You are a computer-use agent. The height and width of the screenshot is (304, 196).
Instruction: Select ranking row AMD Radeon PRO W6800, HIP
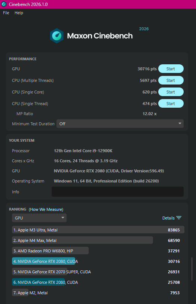(98, 251)
